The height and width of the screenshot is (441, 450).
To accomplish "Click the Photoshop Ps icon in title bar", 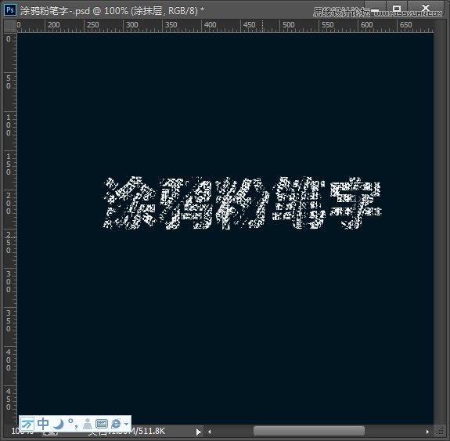I will pyautogui.click(x=10, y=10).
